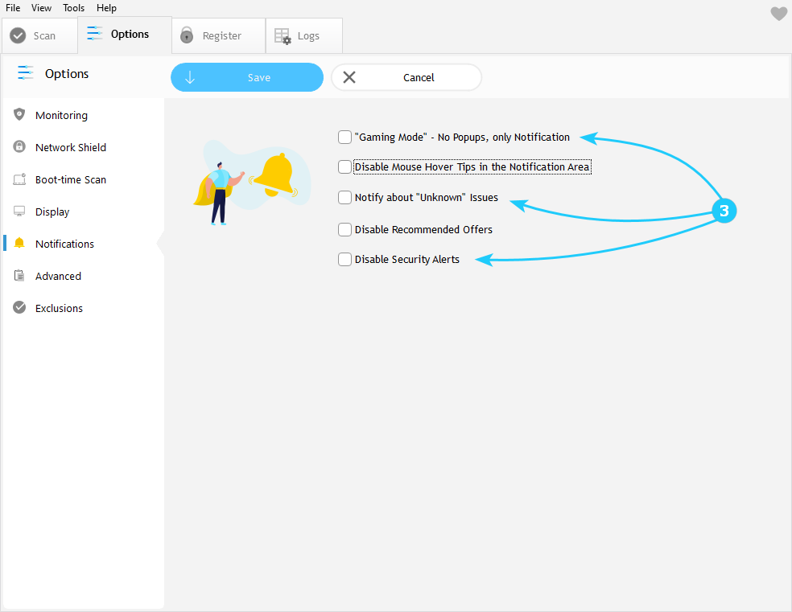Open the Tools menu
The image size is (792, 612).
[74, 8]
